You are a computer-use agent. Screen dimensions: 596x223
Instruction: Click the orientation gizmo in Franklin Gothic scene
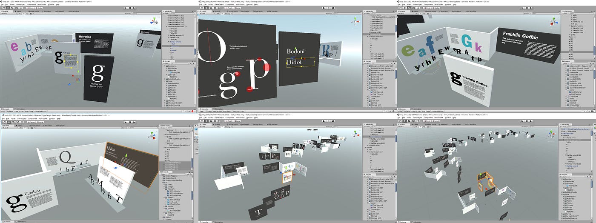(554, 21)
